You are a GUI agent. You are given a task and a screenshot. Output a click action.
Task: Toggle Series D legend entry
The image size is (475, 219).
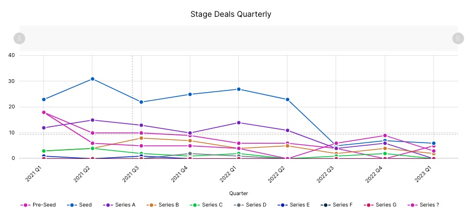[254, 205]
